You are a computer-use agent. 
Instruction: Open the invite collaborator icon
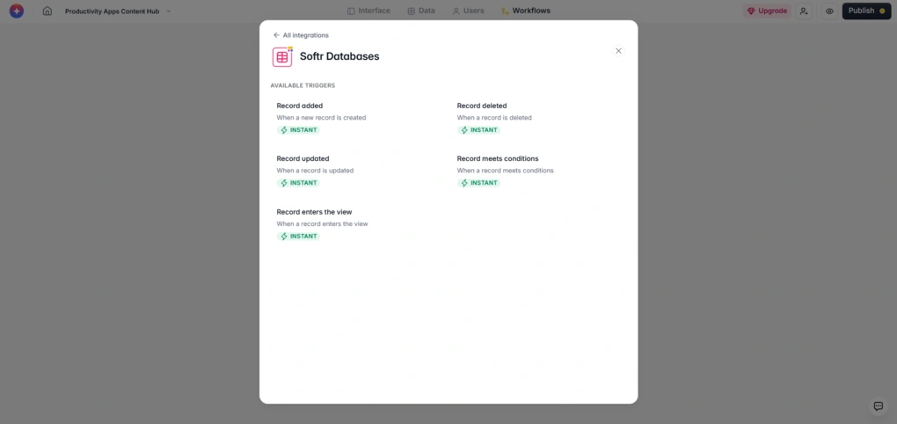(x=804, y=11)
